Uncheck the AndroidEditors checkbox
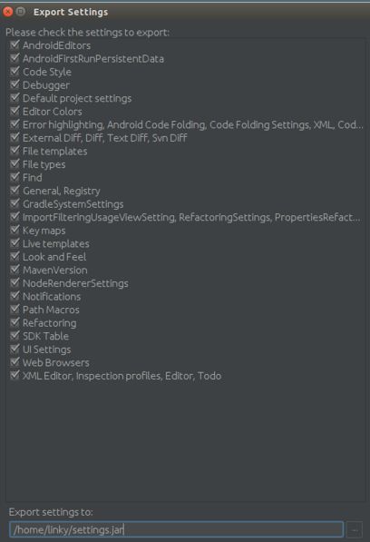370x542 pixels. tap(15, 45)
